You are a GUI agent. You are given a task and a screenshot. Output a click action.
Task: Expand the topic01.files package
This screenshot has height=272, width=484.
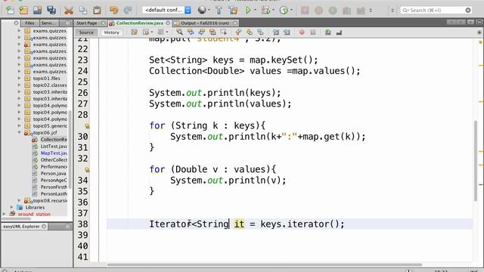[x=19, y=79]
